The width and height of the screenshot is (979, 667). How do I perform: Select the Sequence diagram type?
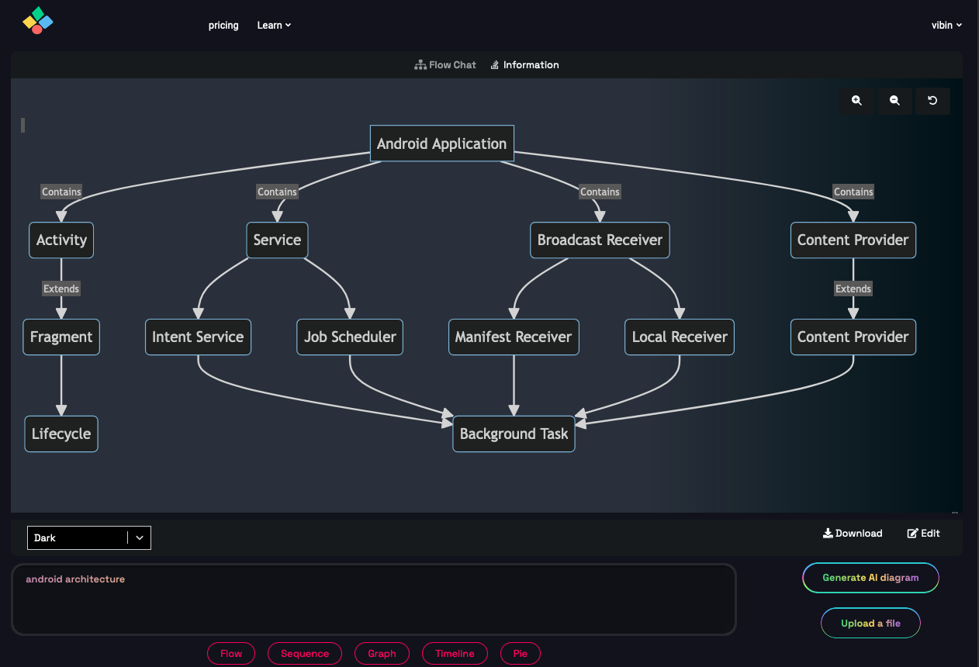305,653
